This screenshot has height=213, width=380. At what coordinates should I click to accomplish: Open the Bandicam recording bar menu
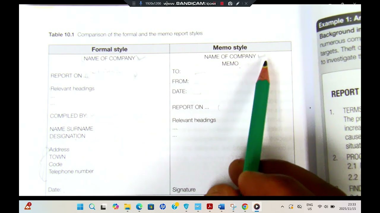[x=134, y=4]
